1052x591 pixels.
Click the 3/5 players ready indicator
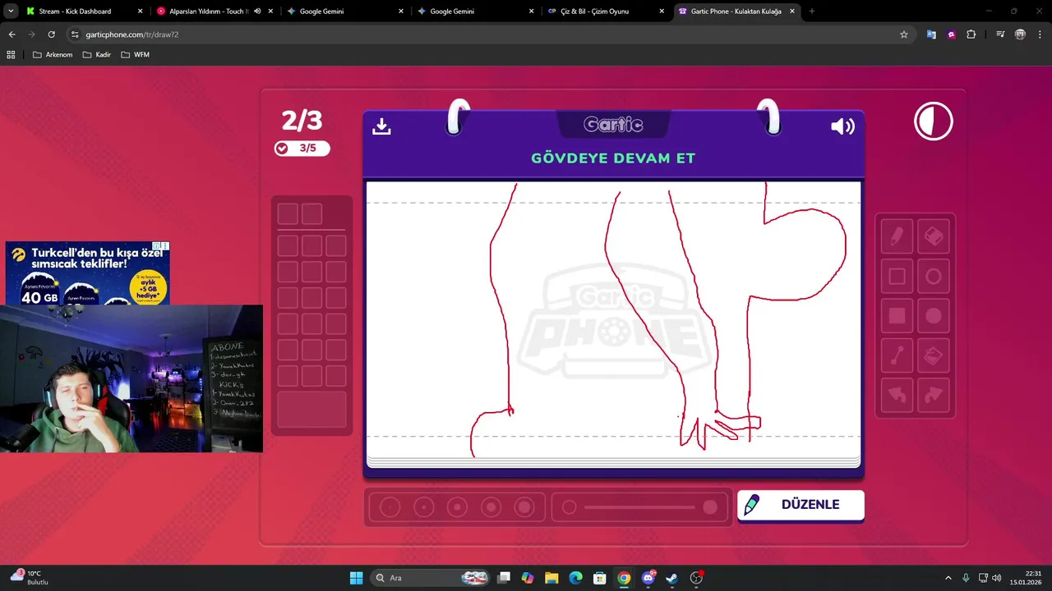coord(302,149)
